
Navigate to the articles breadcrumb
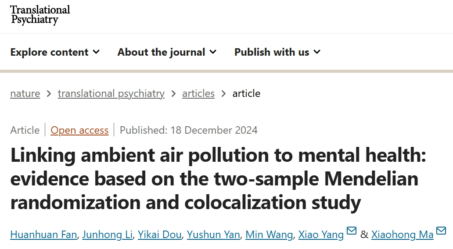click(198, 93)
